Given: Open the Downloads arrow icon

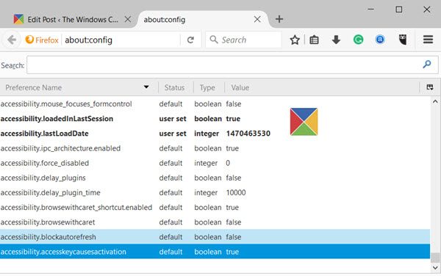Looking at the screenshot, I should tap(336, 40).
